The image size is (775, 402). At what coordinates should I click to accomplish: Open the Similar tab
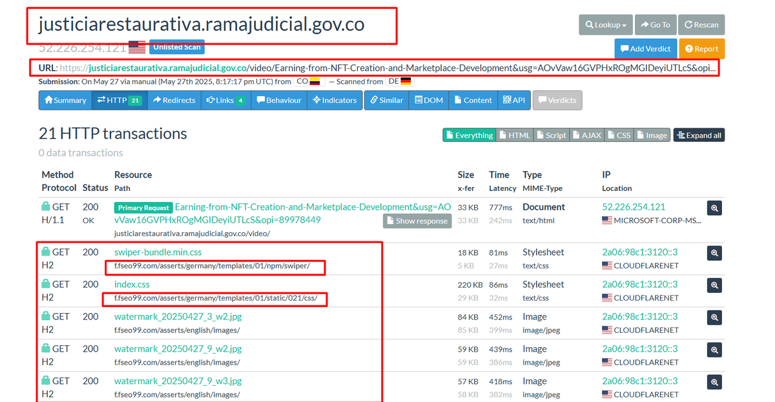[x=386, y=100]
